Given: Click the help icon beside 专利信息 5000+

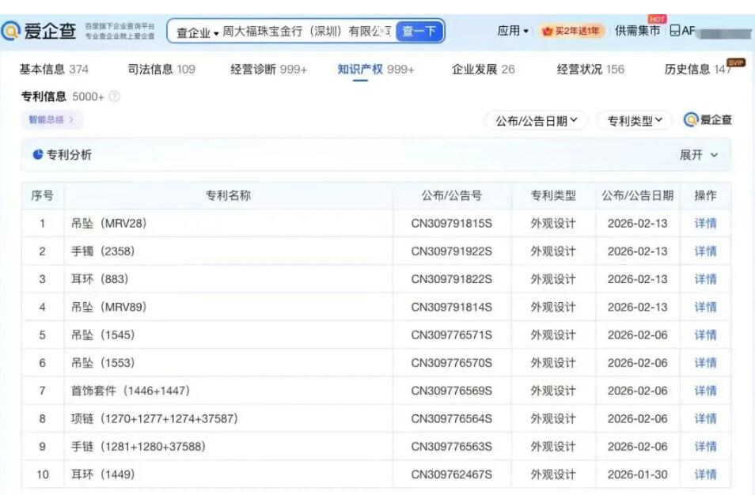Looking at the screenshot, I should (115, 96).
